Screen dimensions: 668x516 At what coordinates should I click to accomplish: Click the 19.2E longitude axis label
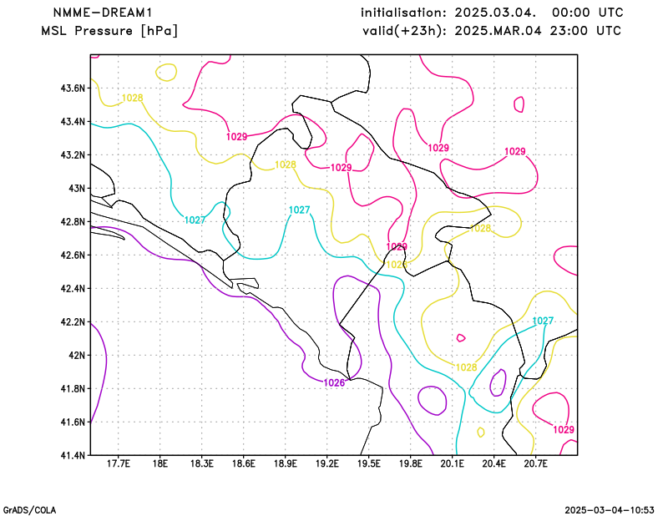pyautogui.click(x=326, y=463)
